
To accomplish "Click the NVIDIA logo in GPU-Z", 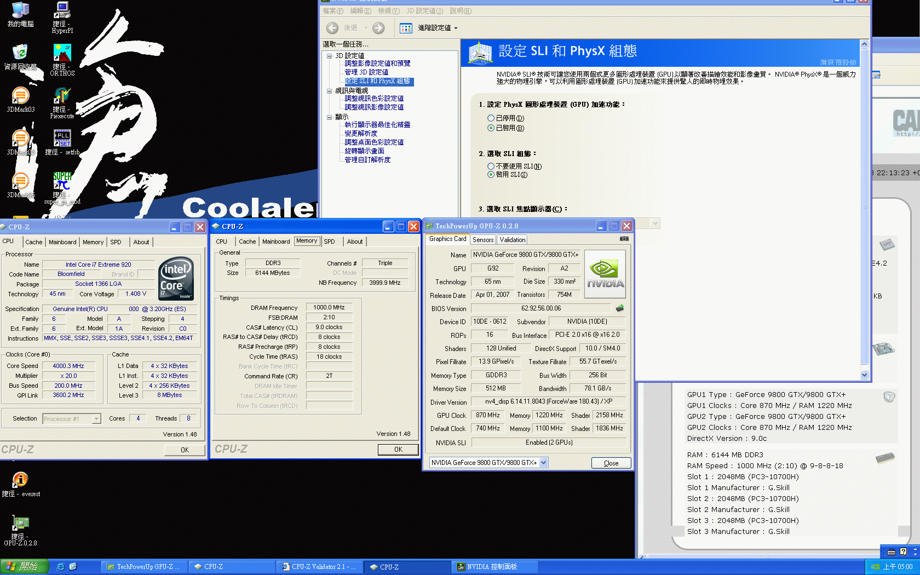I will 605,274.
